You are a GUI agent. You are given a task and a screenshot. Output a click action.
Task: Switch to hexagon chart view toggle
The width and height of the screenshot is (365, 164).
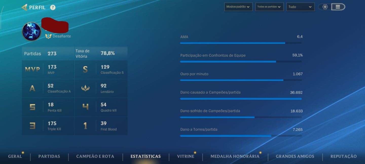coord(325,7)
